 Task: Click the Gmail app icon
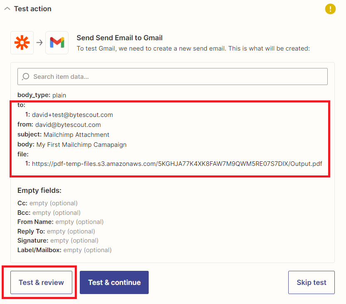tap(57, 42)
